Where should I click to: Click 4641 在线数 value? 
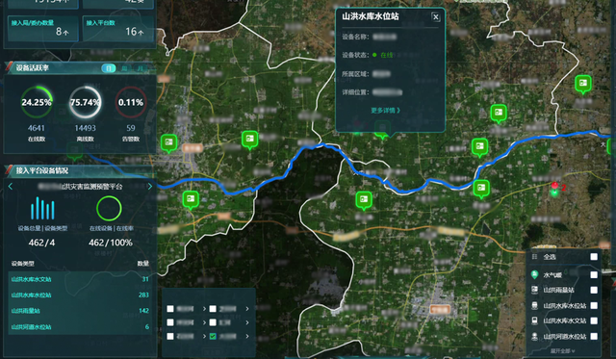pos(37,128)
